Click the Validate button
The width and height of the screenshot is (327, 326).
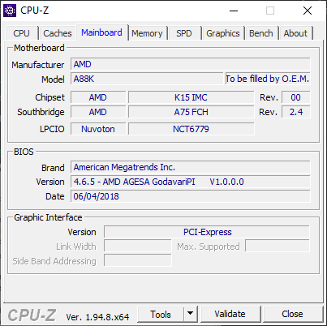(x=230, y=314)
